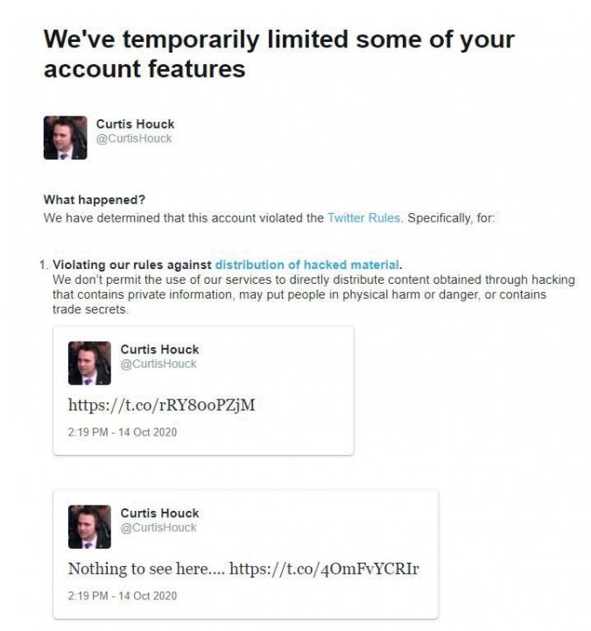
Task: Click the "What happened?" heading
Action: 95,200
